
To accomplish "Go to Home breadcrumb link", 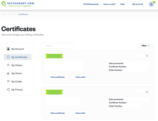I will click(4, 14).
